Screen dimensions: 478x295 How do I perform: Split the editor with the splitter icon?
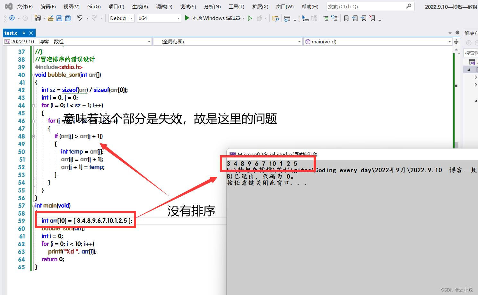pos(456,41)
